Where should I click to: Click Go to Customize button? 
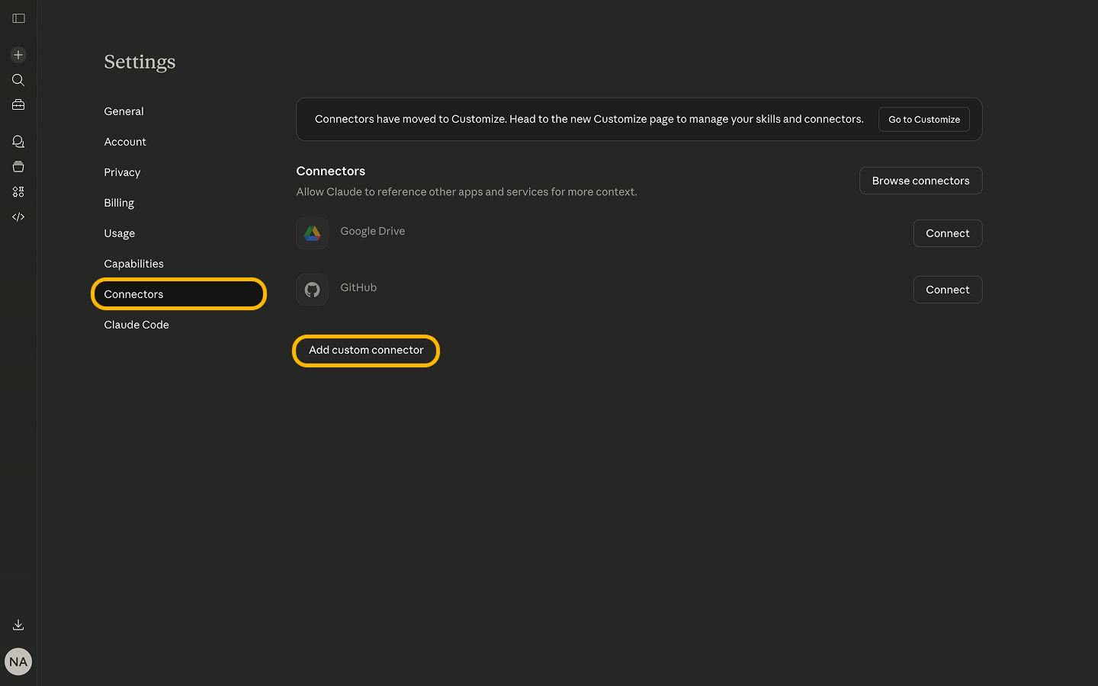tap(923, 120)
